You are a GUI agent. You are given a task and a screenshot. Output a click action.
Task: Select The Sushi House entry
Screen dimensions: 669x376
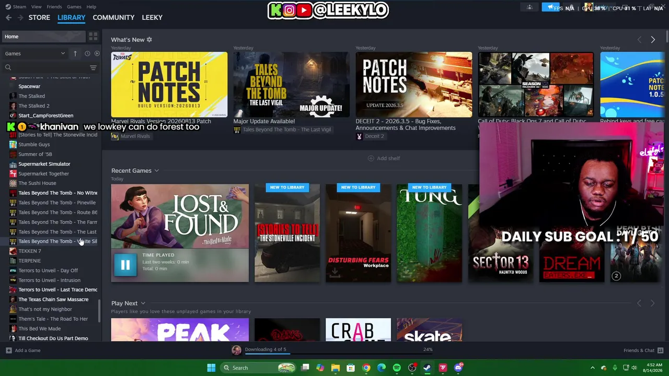tap(37, 183)
